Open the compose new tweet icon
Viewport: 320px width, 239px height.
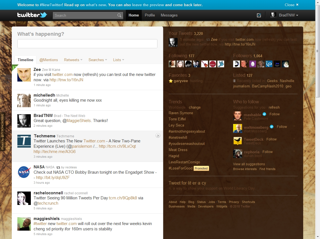(259, 15)
